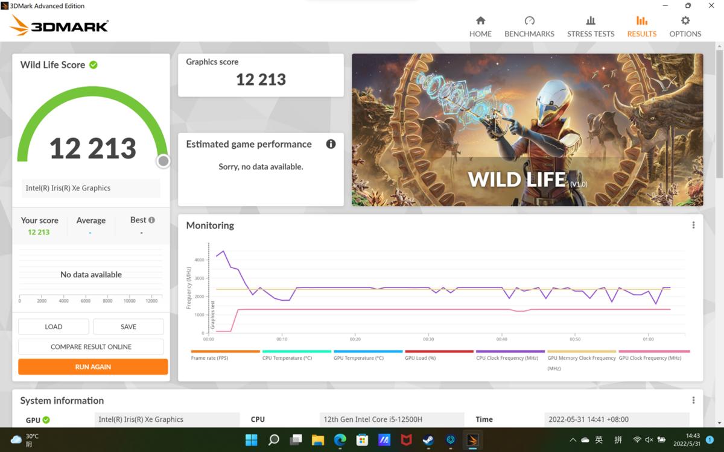This screenshot has height=452, width=724.
Task: Click the SAVE result button
Action: pos(128,327)
